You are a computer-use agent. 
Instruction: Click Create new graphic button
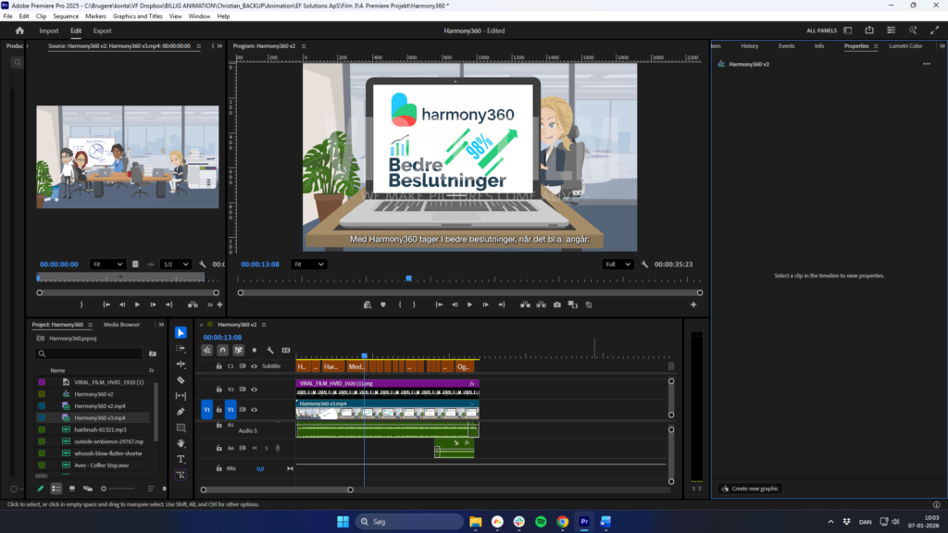tap(750, 489)
